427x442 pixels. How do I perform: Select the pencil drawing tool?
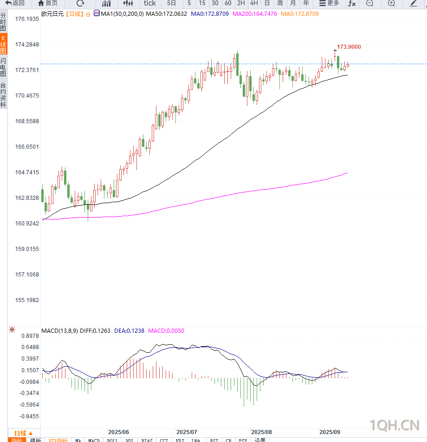point(413,3)
